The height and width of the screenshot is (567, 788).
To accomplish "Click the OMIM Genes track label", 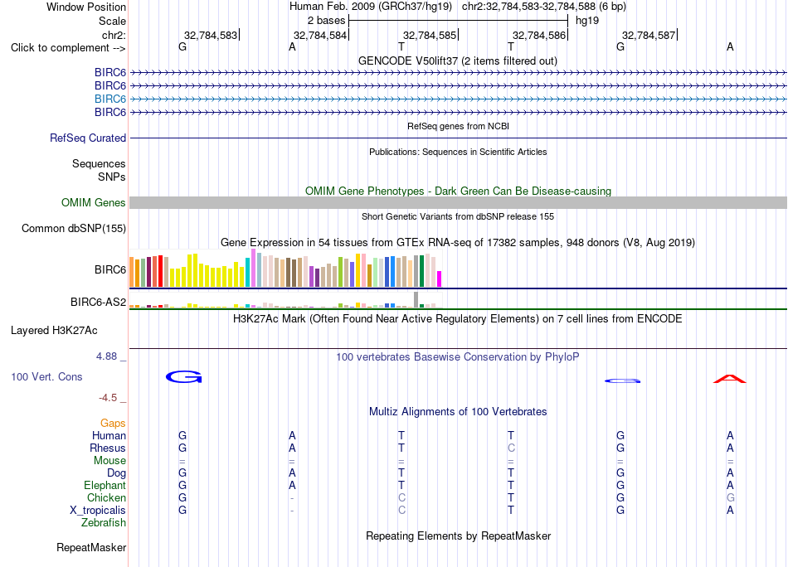I will pos(94,202).
